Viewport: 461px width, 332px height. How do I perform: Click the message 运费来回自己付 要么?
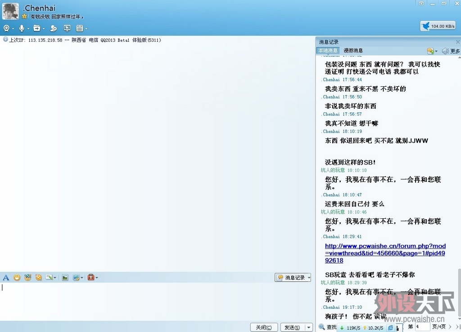(354, 204)
